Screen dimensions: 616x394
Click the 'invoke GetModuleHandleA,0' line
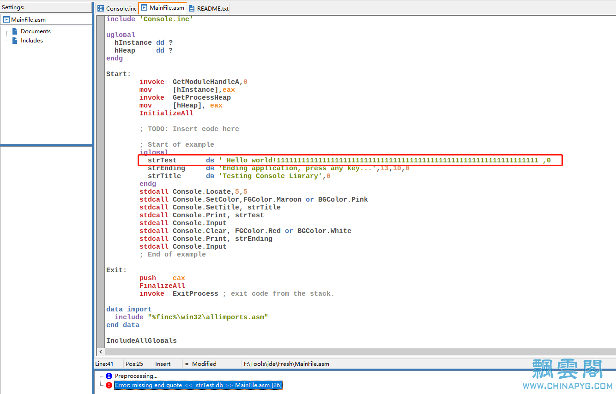[x=193, y=82]
